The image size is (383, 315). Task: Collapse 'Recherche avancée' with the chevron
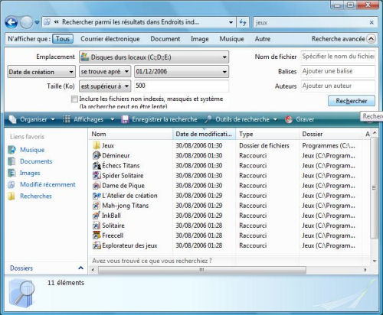[x=371, y=39]
